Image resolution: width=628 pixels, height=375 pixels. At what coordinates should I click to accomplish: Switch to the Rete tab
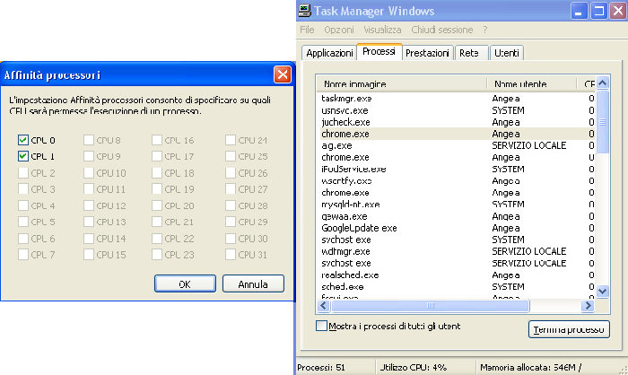coord(471,53)
